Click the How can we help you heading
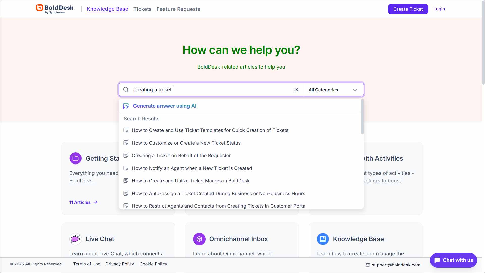485x273 pixels. (x=241, y=50)
